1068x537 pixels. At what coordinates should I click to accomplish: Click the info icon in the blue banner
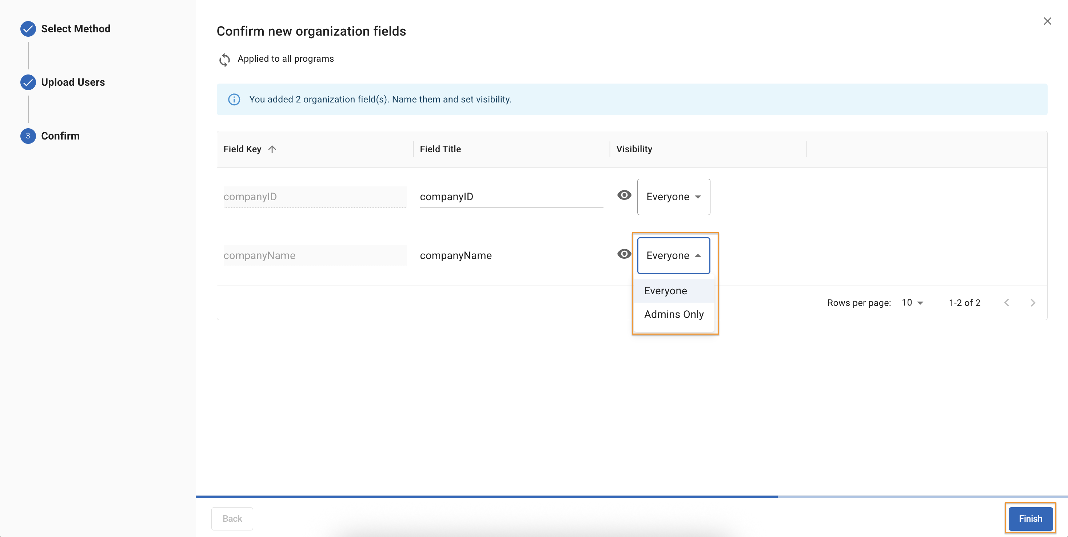click(234, 99)
